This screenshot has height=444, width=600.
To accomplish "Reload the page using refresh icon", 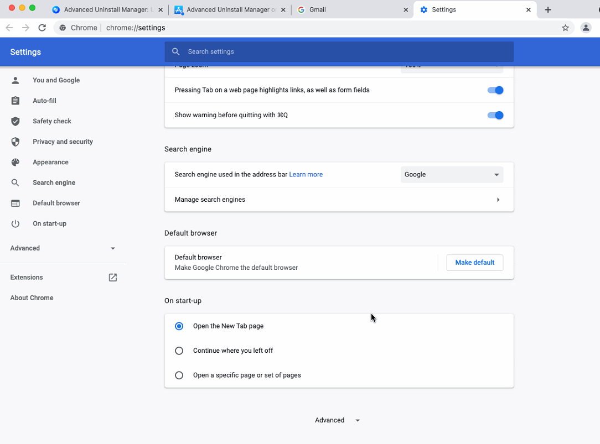I will (42, 28).
